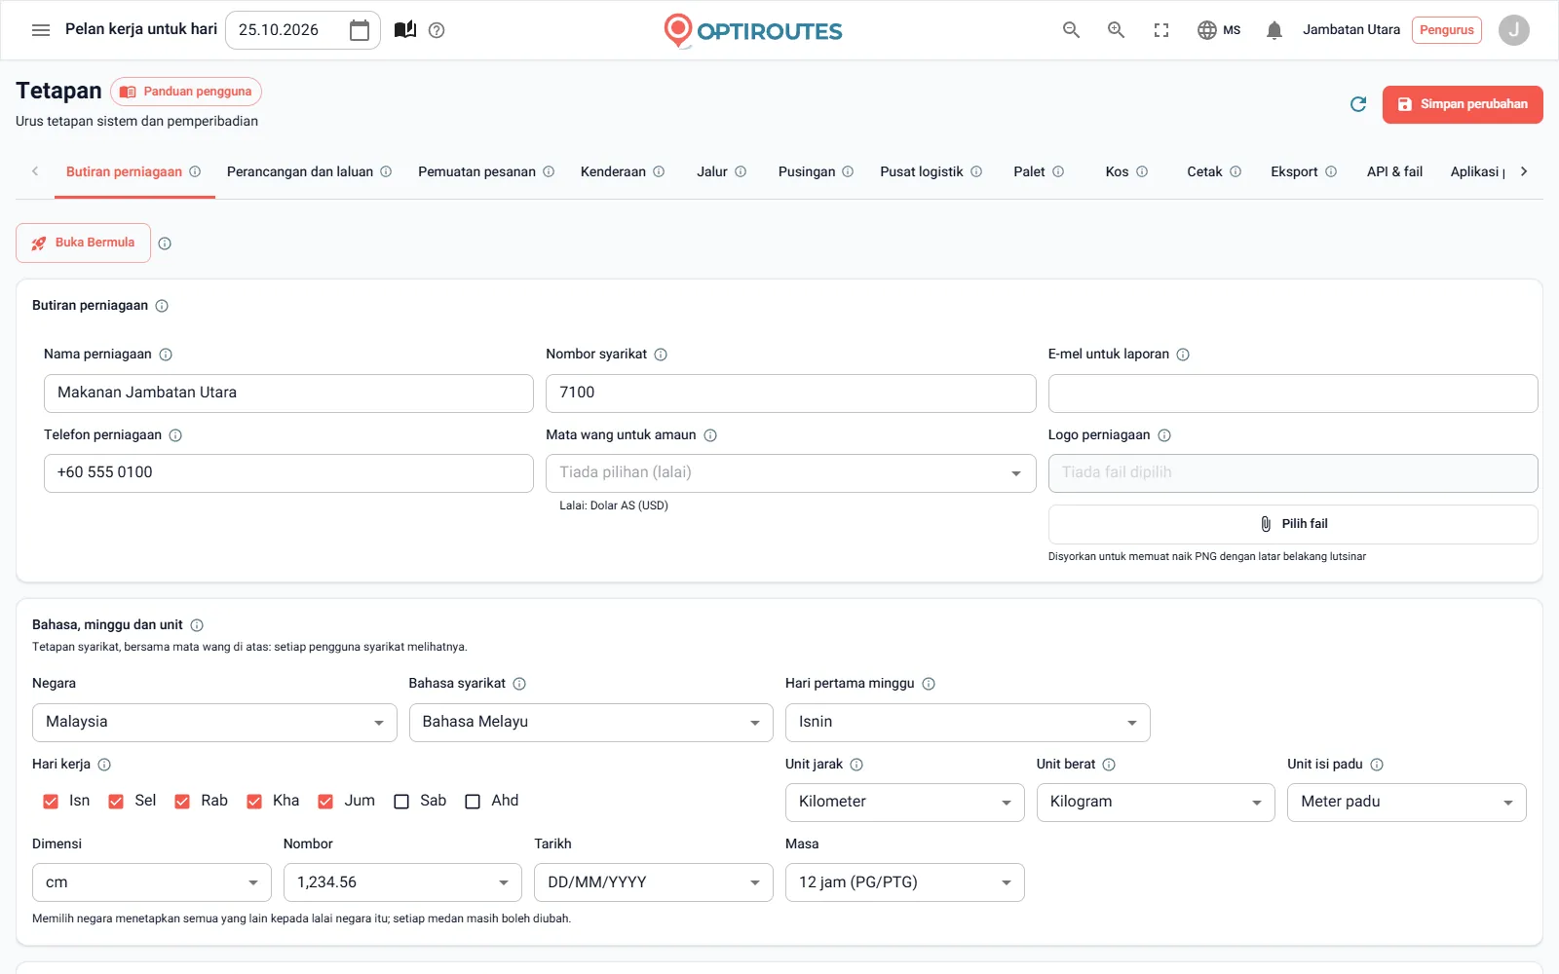Open the Unit berat Kilogram dropdown
Viewport: 1559px width, 974px height.
[1156, 803]
